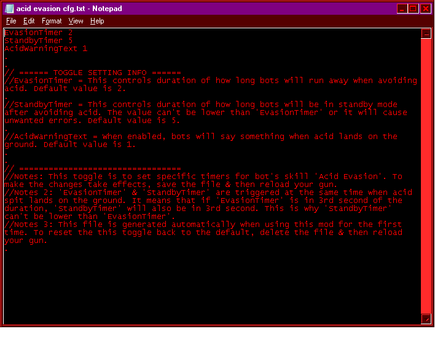Open the Format menu

(x=52, y=21)
